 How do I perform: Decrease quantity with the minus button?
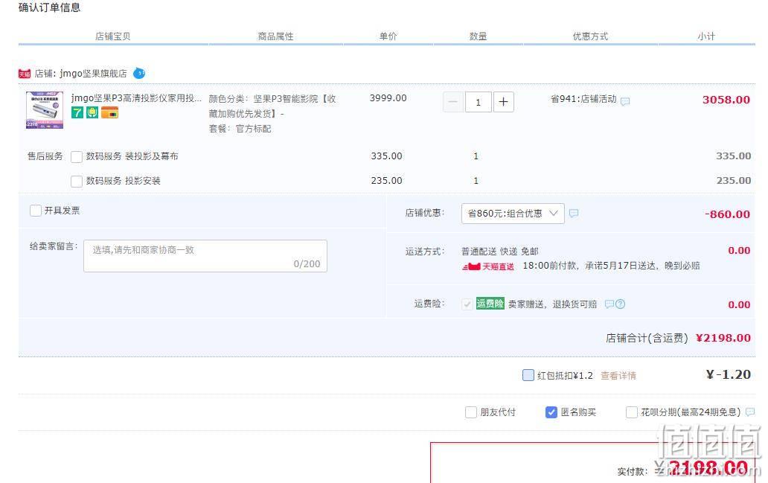click(x=453, y=102)
